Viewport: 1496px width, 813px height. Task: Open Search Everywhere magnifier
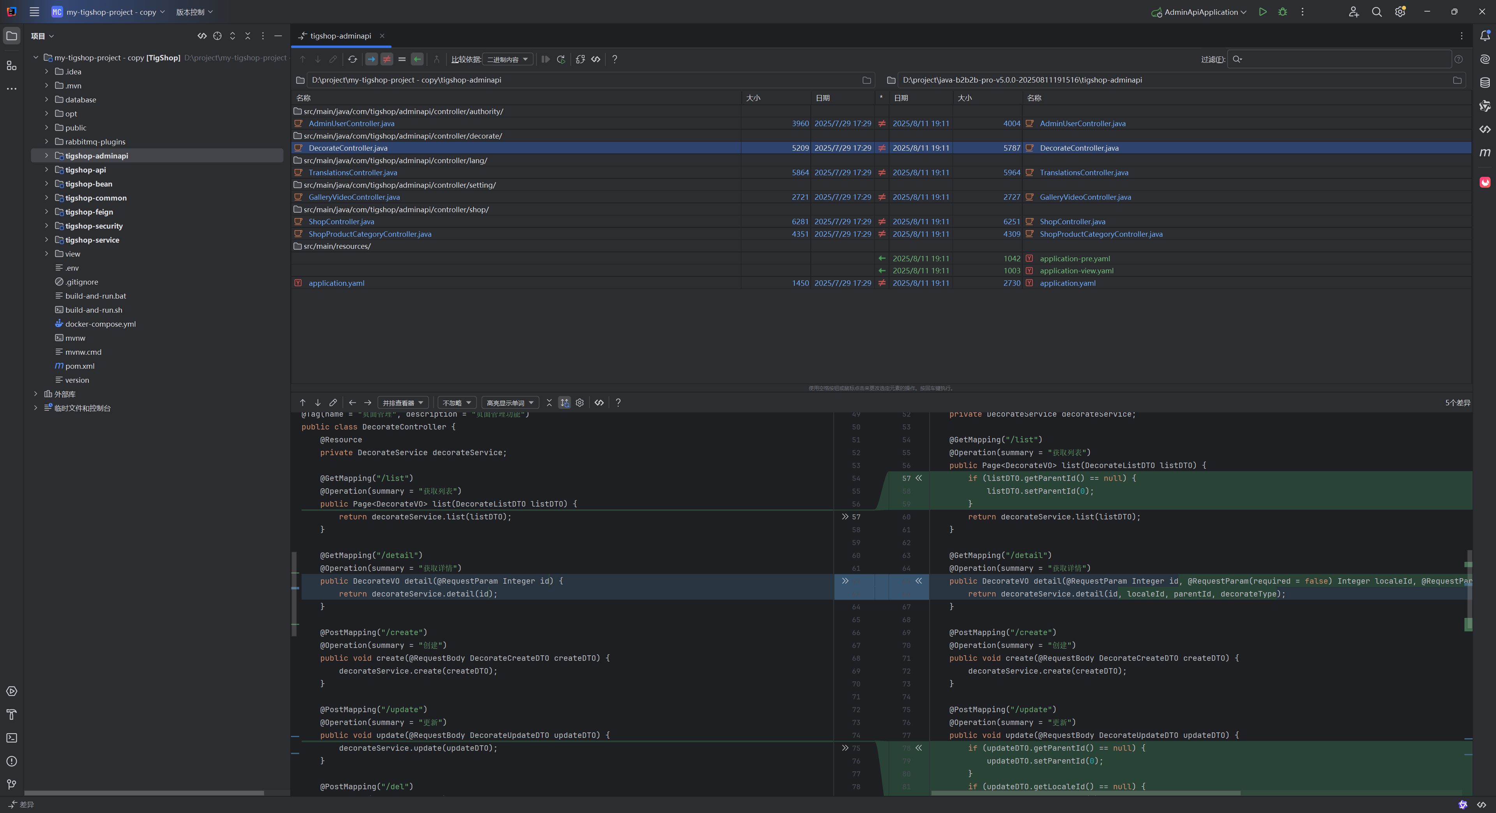click(1377, 12)
